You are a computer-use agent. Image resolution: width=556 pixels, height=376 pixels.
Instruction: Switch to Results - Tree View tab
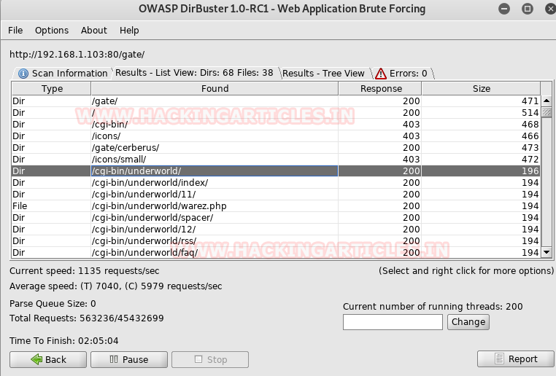[x=323, y=74]
